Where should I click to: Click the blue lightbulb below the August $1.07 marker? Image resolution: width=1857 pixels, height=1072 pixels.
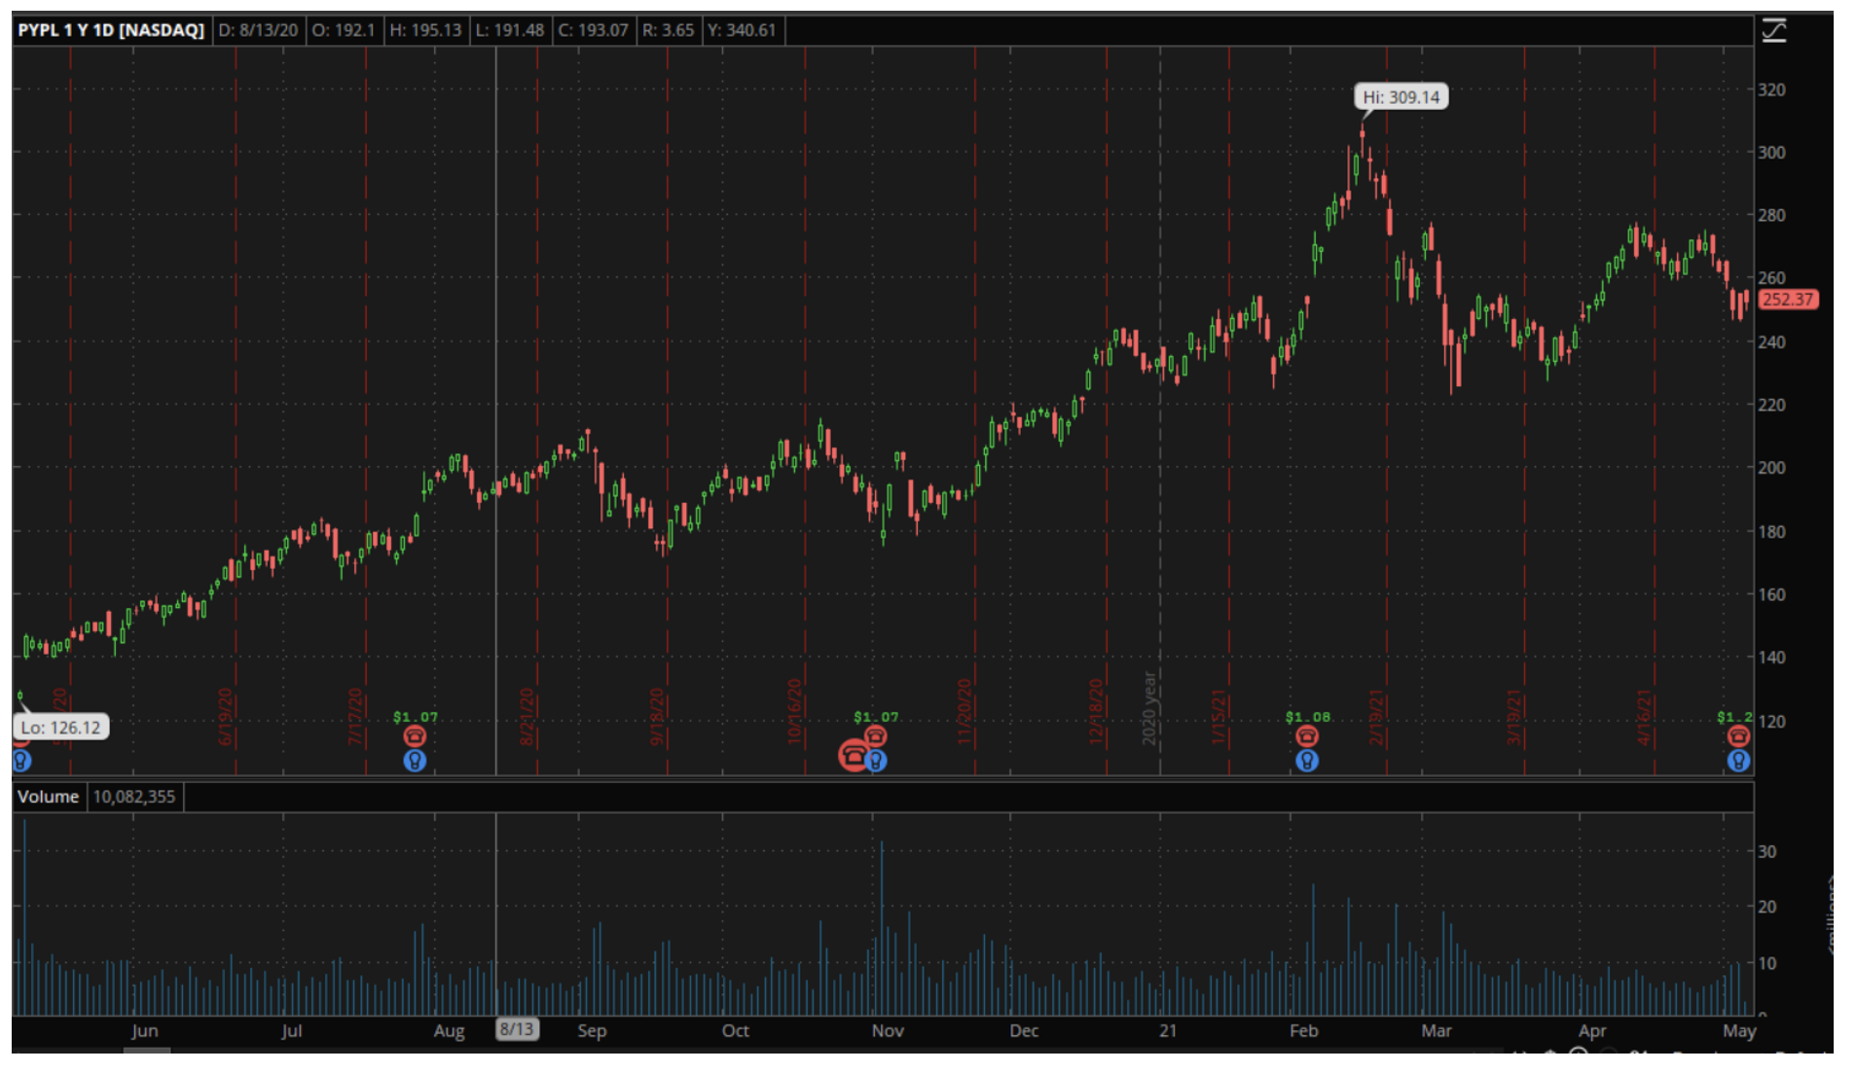click(x=415, y=761)
